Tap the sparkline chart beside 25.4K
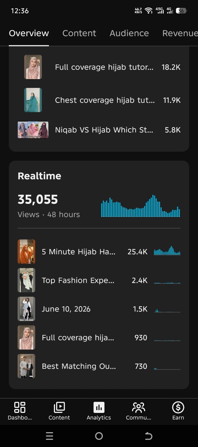198x447 pixels. pos(167,251)
